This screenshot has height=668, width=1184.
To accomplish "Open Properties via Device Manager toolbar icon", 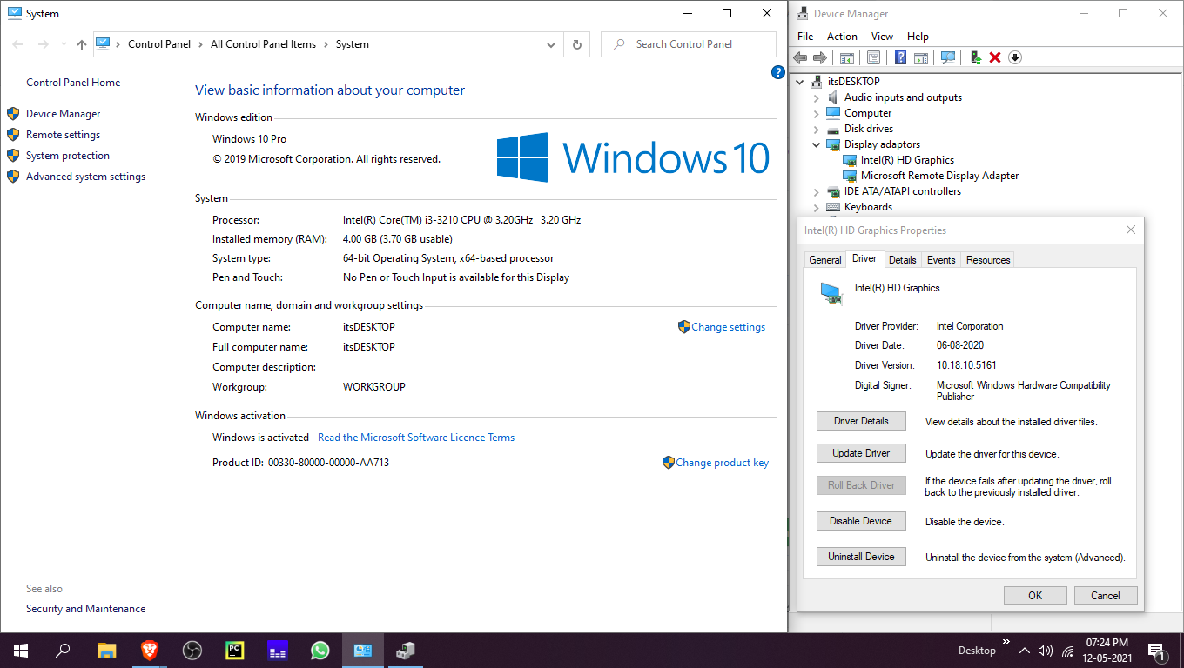I will click(873, 57).
